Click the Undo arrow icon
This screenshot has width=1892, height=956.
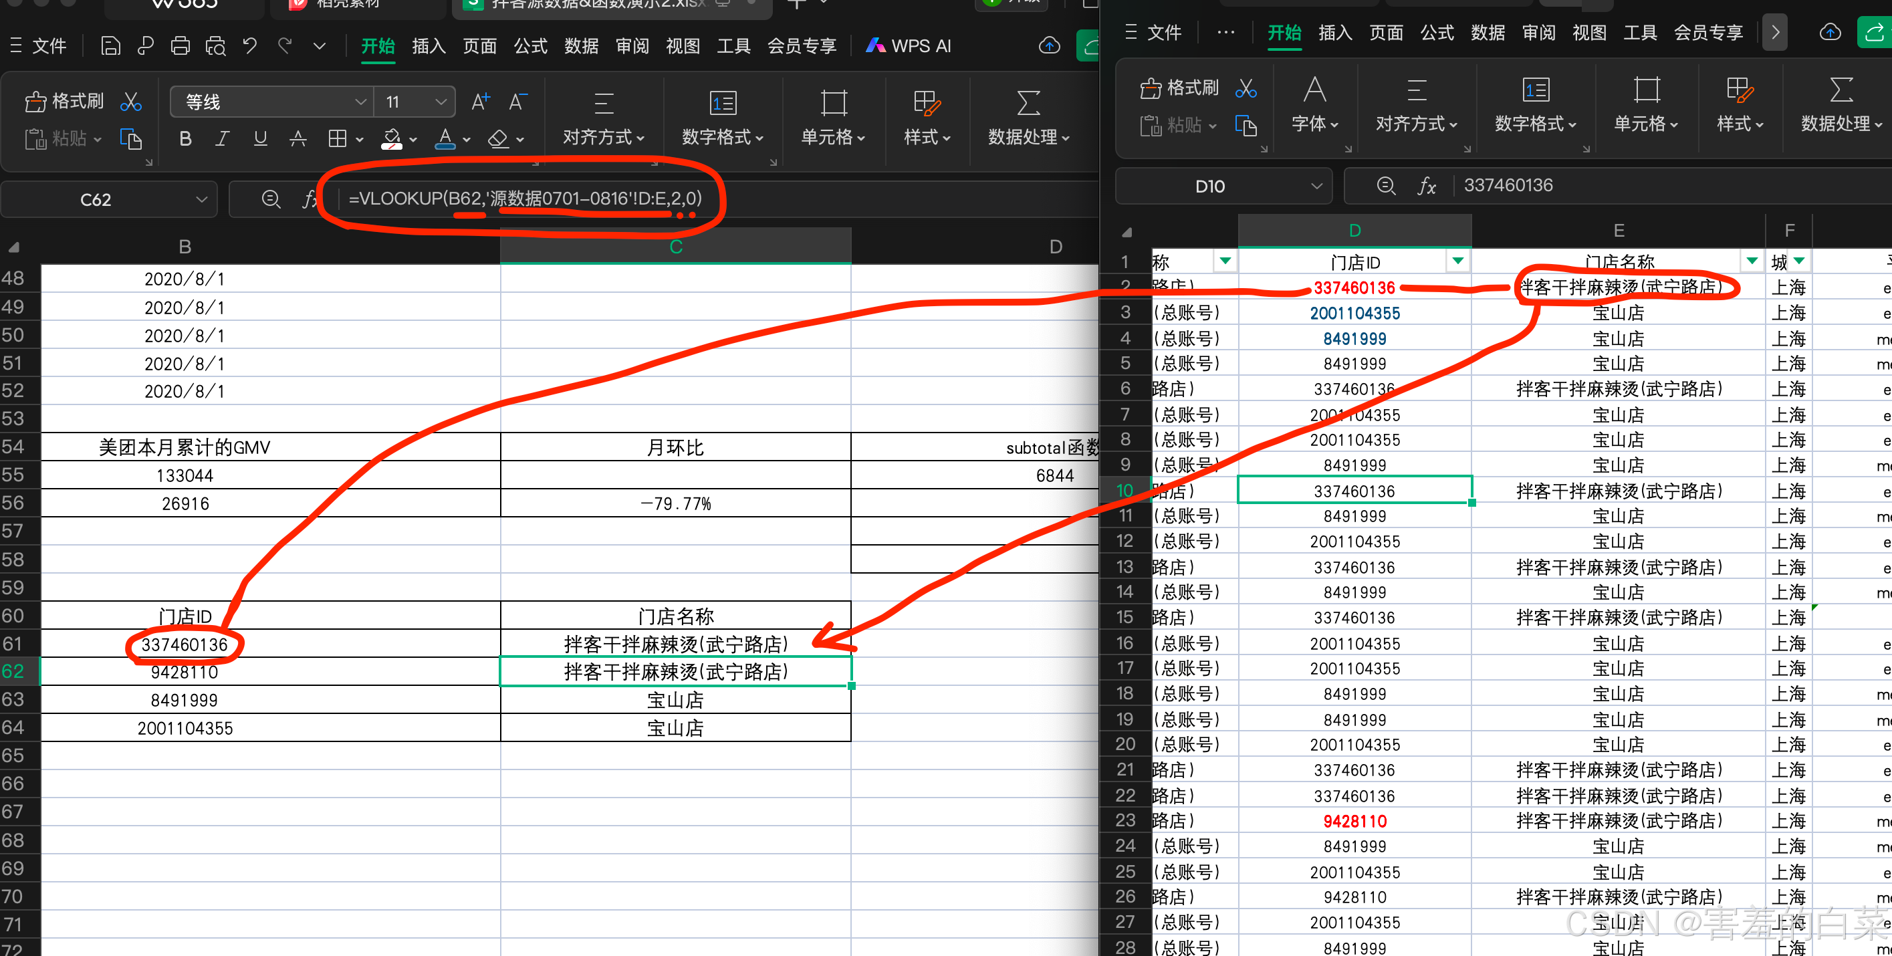pos(250,46)
